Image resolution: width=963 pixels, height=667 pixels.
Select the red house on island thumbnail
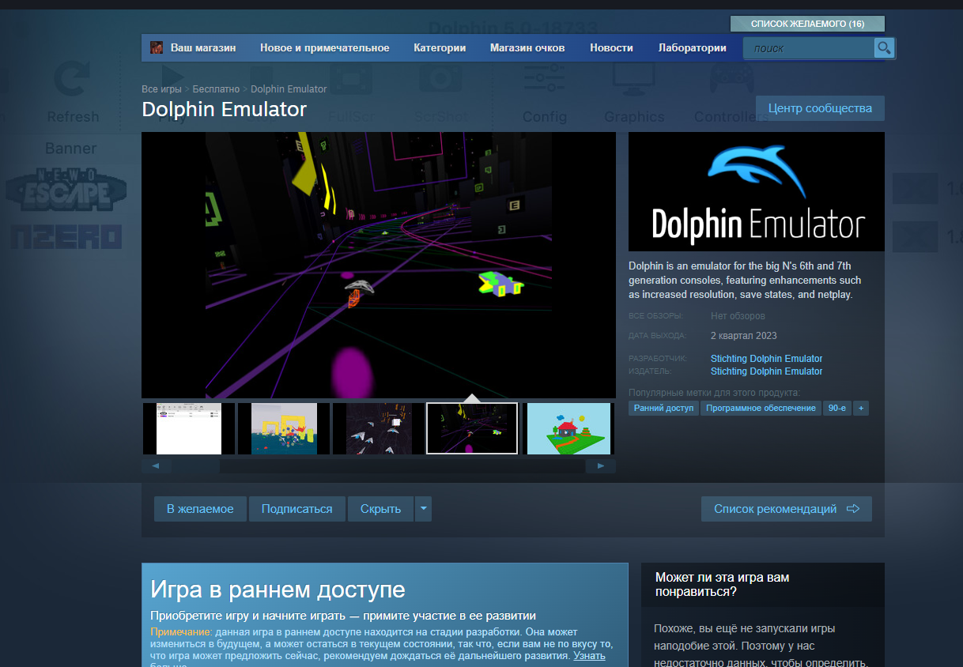(x=568, y=428)
